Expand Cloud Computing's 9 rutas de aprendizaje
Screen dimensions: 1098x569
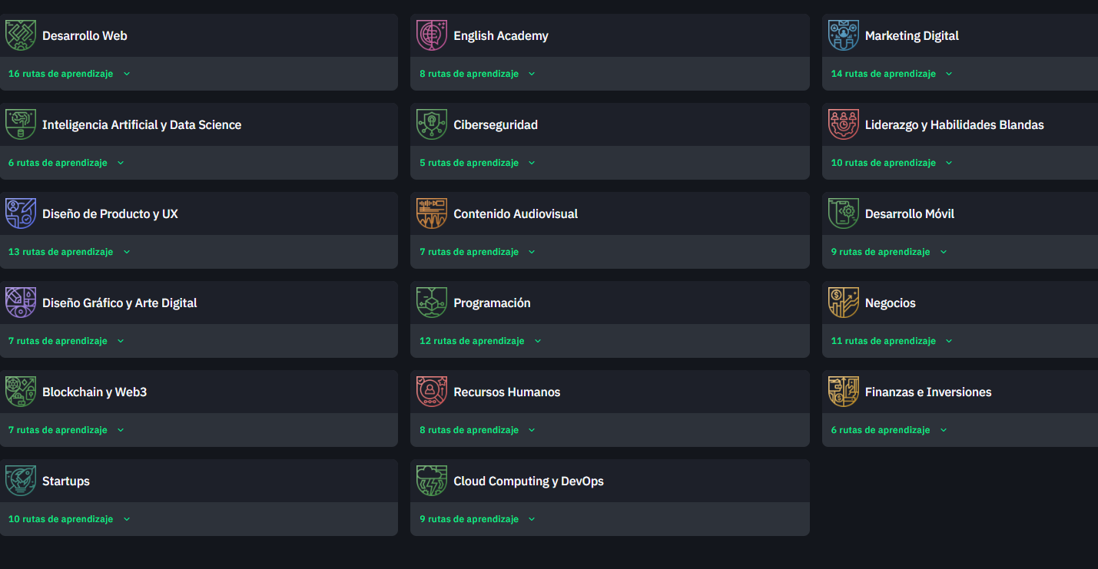click(x=532, y=519)
